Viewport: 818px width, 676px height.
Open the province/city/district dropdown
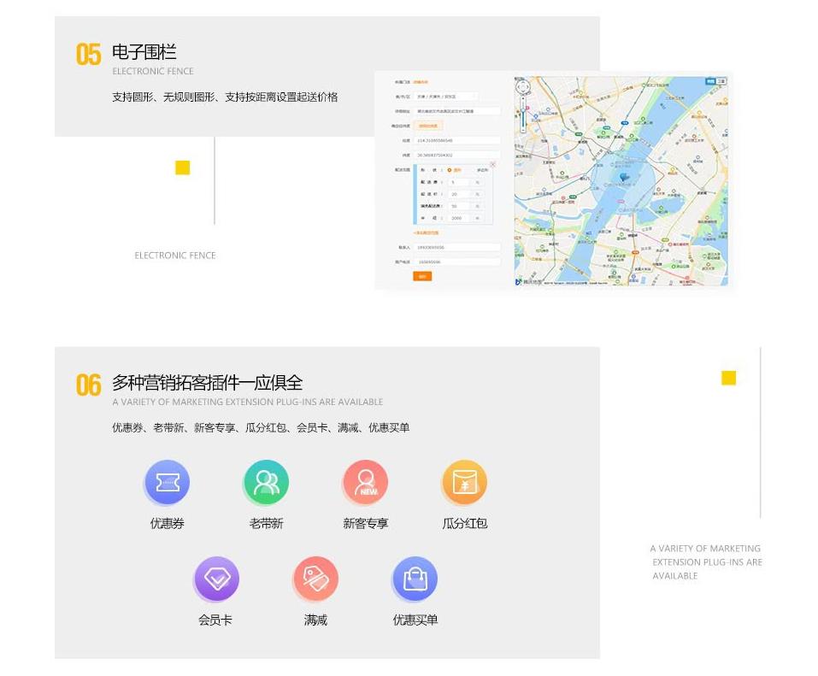446,97
